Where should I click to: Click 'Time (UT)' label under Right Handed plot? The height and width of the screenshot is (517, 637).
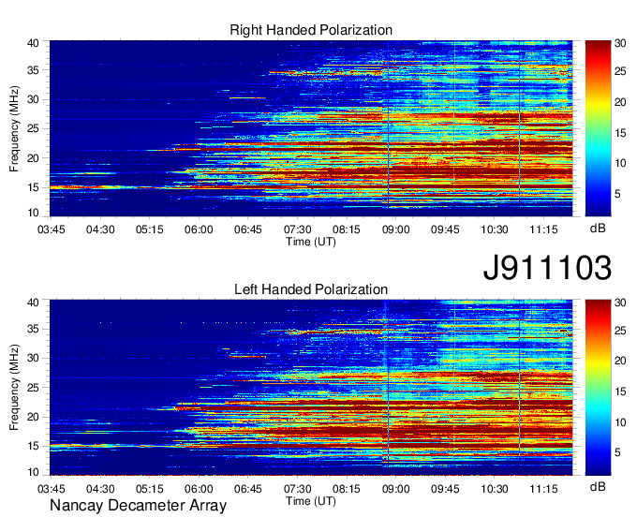point(311,242)
